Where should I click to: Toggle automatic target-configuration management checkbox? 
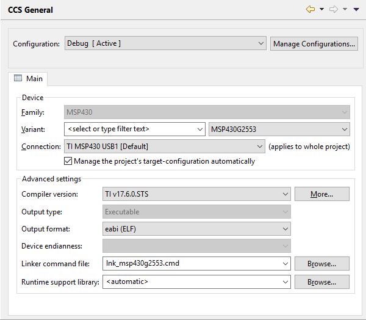(x=68, y=161)
